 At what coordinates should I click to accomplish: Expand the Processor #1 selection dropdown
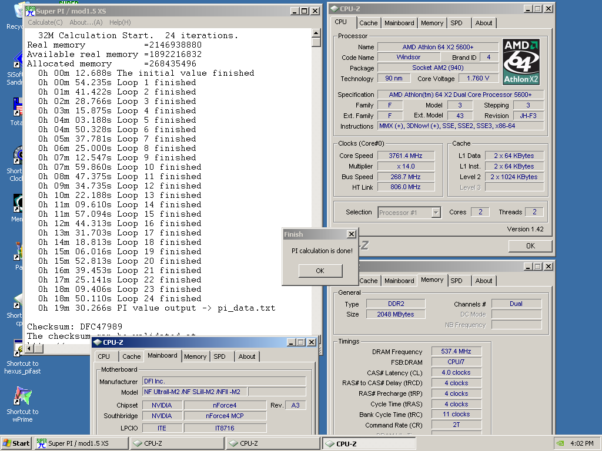point(436,213)
